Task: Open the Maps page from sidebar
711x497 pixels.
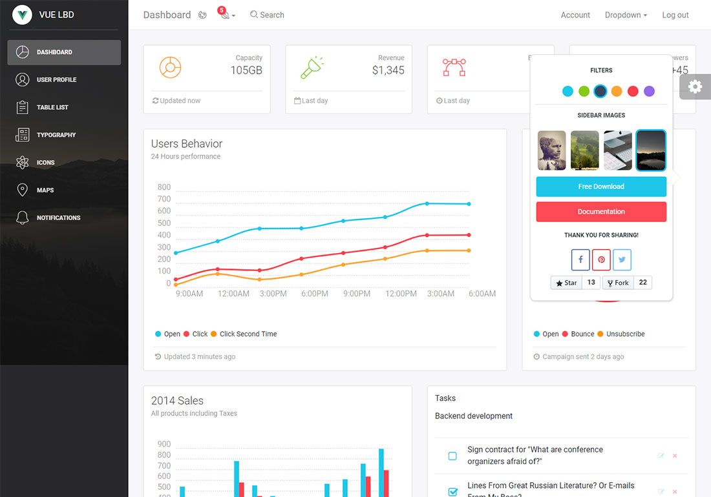Action: point(45,190)
